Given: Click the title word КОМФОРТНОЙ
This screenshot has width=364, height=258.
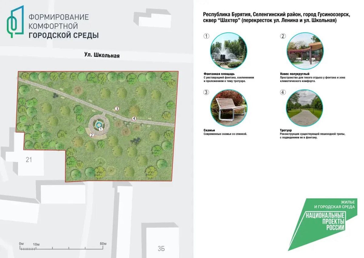Looking at the screenshot, I should tap(53, 26).
